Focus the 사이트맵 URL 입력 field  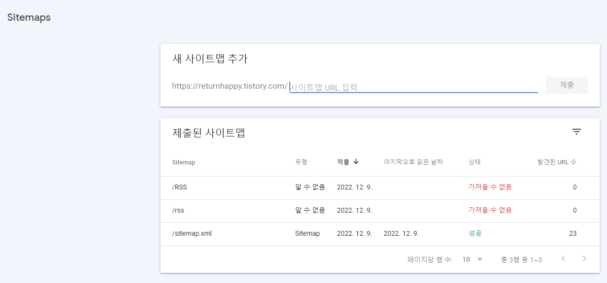413,87
